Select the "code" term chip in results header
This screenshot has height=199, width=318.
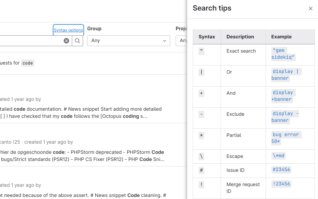(x=27, y=63)
